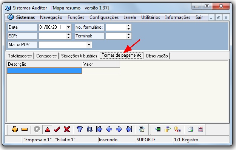Add a new record with the plus icon

pyautogui.click(x=15, y=129)
